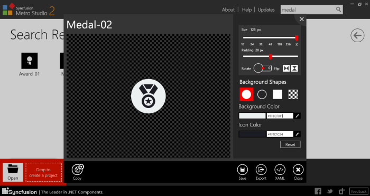This screenshot has height=196, width=370.
Task: Click the Syncfusion logo in footer
Action: coord(20,192)
